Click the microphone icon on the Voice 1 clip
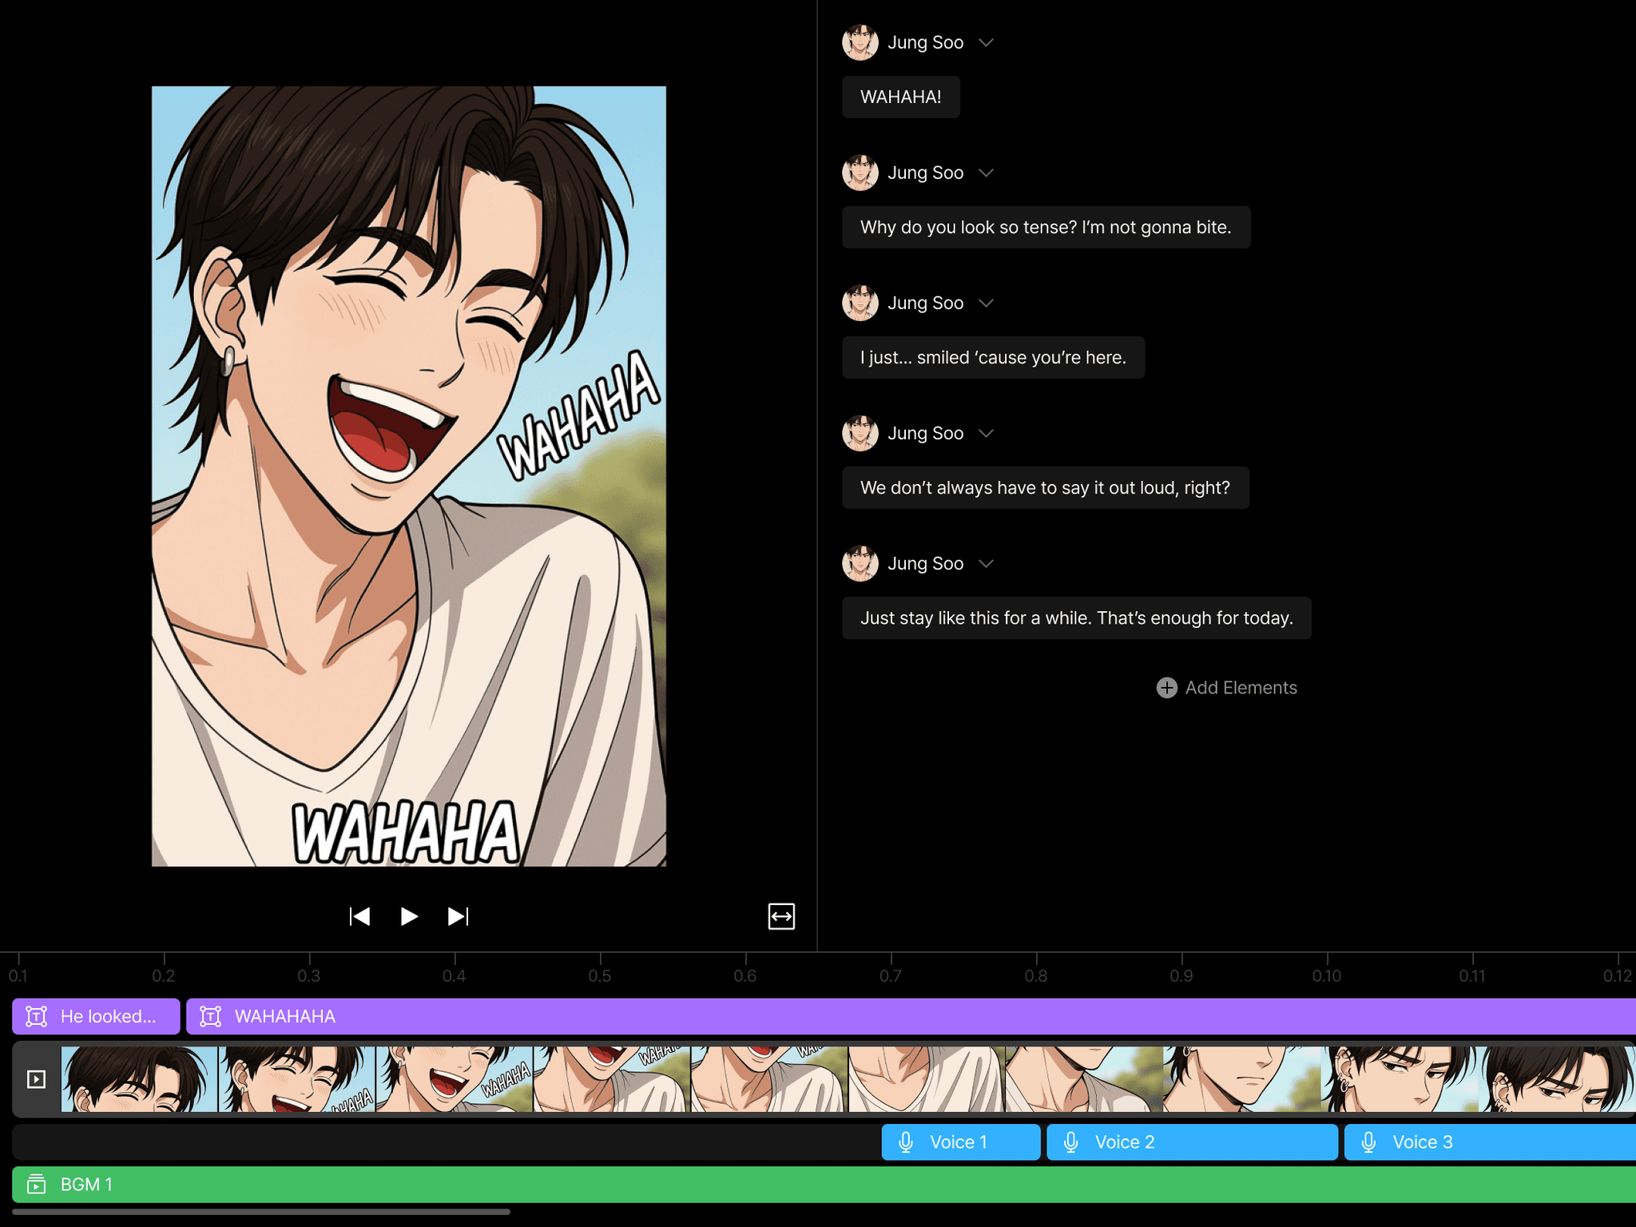1636x1227 pixels. coord(907,1142)
